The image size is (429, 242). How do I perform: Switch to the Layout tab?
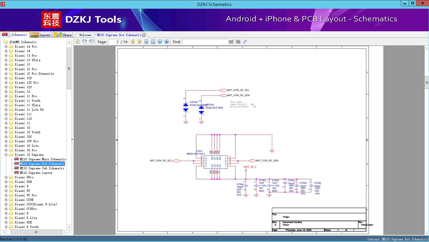coord(40,35)
